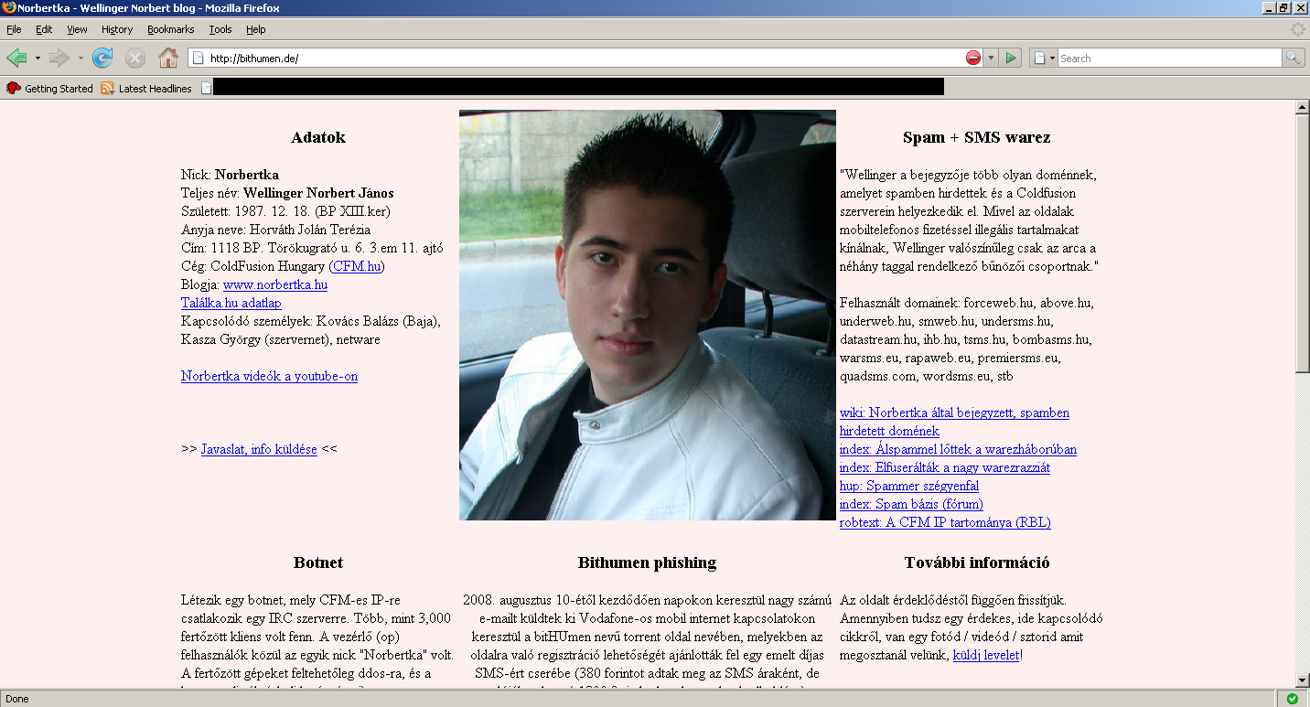Image resolution: width=1310 pixels, height=707 pixels.
Task: Reload the current page
Action: click(102, 59)
